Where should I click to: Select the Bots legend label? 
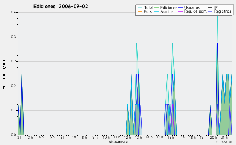[148, 11]
